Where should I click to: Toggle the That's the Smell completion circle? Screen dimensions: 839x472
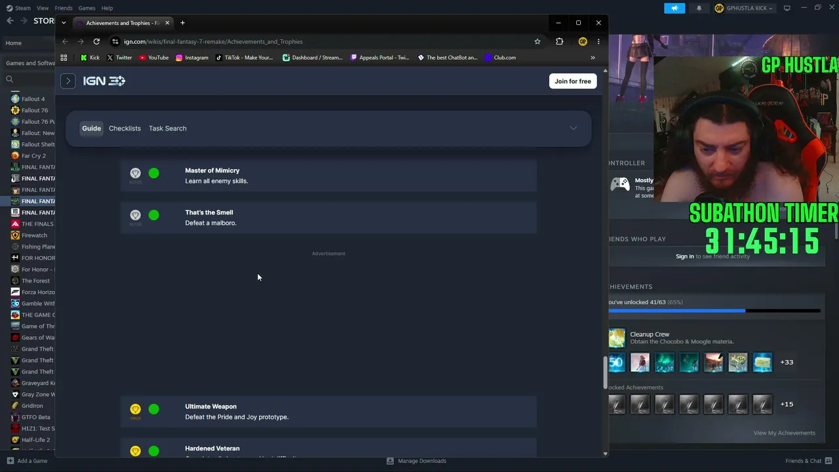click(153, 215)
